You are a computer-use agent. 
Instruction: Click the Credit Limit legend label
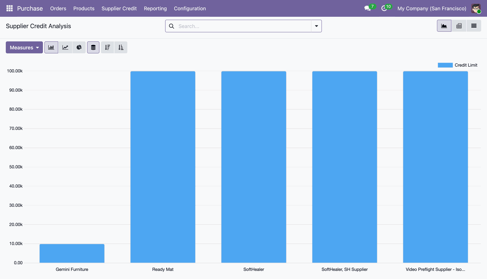click(466, 65)
